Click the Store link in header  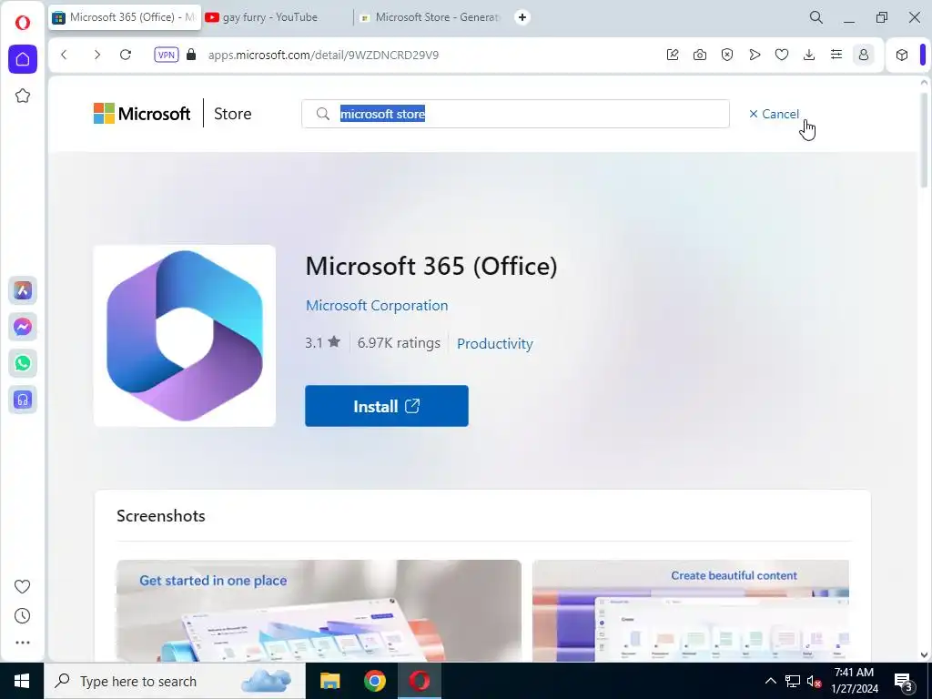tap(232, 114)
